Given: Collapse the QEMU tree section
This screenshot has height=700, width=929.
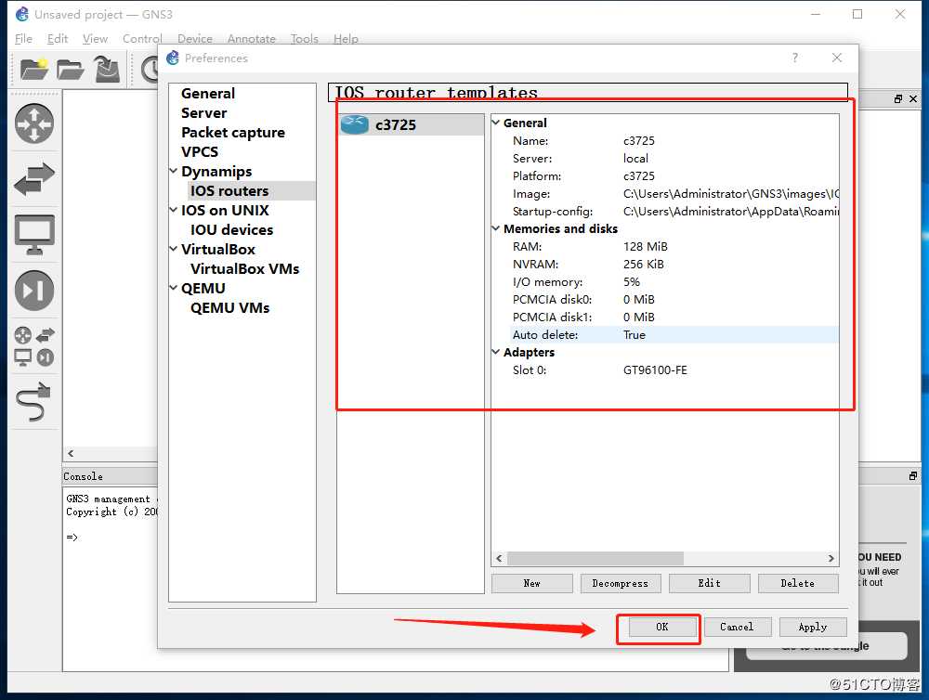Looking at the screenshot, I should [174, 289].
